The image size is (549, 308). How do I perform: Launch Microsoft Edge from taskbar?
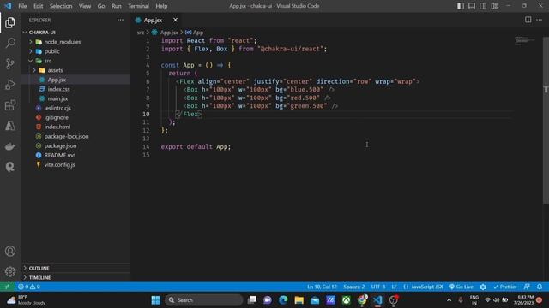pyautogui.click(x=283, y=300)
